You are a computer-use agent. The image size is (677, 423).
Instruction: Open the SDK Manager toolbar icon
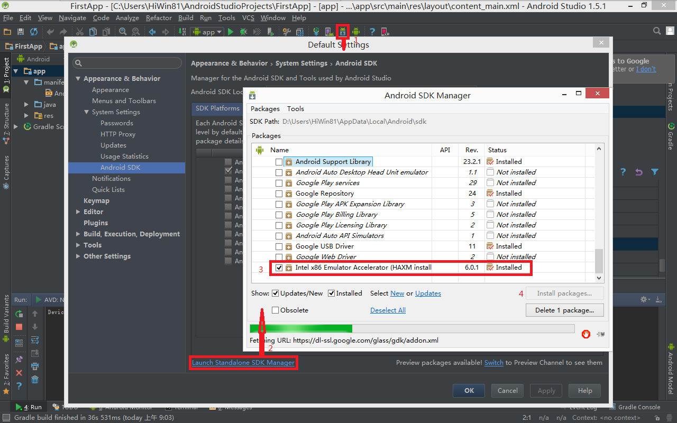pyautogui.click(x=343, y=32)
